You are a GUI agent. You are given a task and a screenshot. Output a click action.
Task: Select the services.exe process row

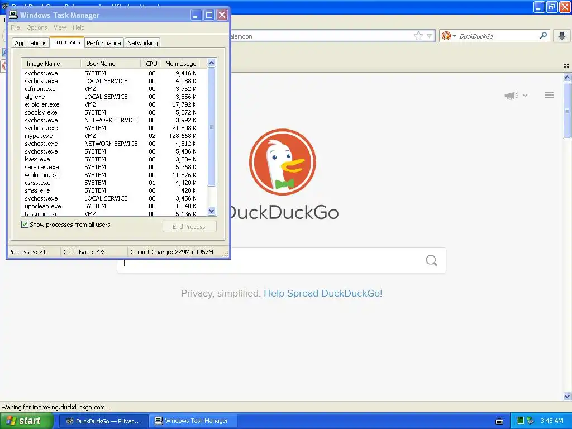114,167
